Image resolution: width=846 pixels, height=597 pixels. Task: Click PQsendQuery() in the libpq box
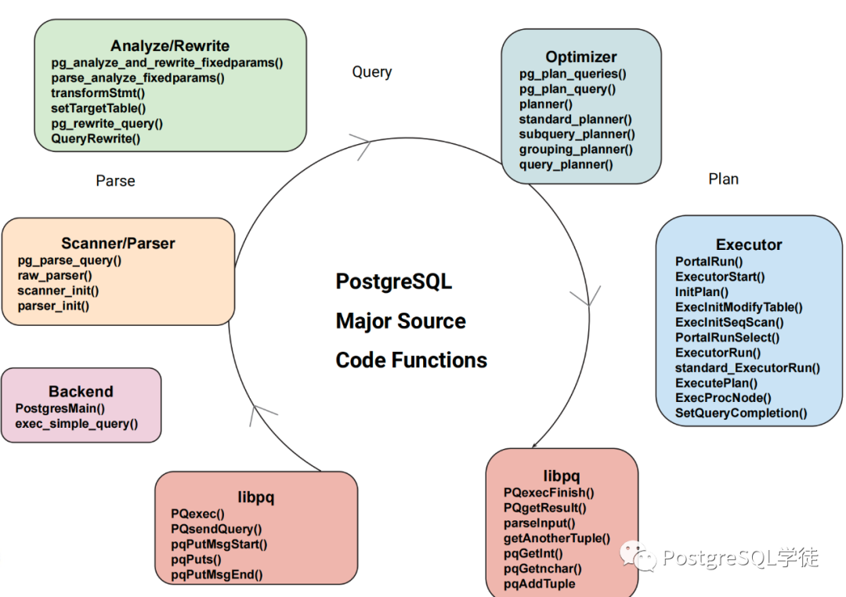point(216,530)
